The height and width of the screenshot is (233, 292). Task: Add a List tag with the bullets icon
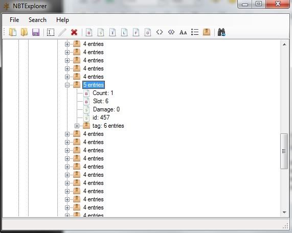tap(195, 32)
